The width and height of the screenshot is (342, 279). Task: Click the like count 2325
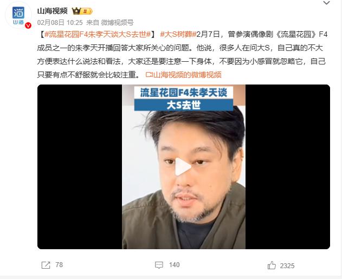pos(287,265)
